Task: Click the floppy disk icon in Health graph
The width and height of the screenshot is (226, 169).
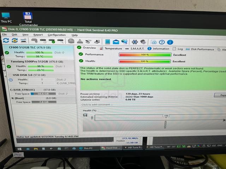Action: [x=85, y=115]
